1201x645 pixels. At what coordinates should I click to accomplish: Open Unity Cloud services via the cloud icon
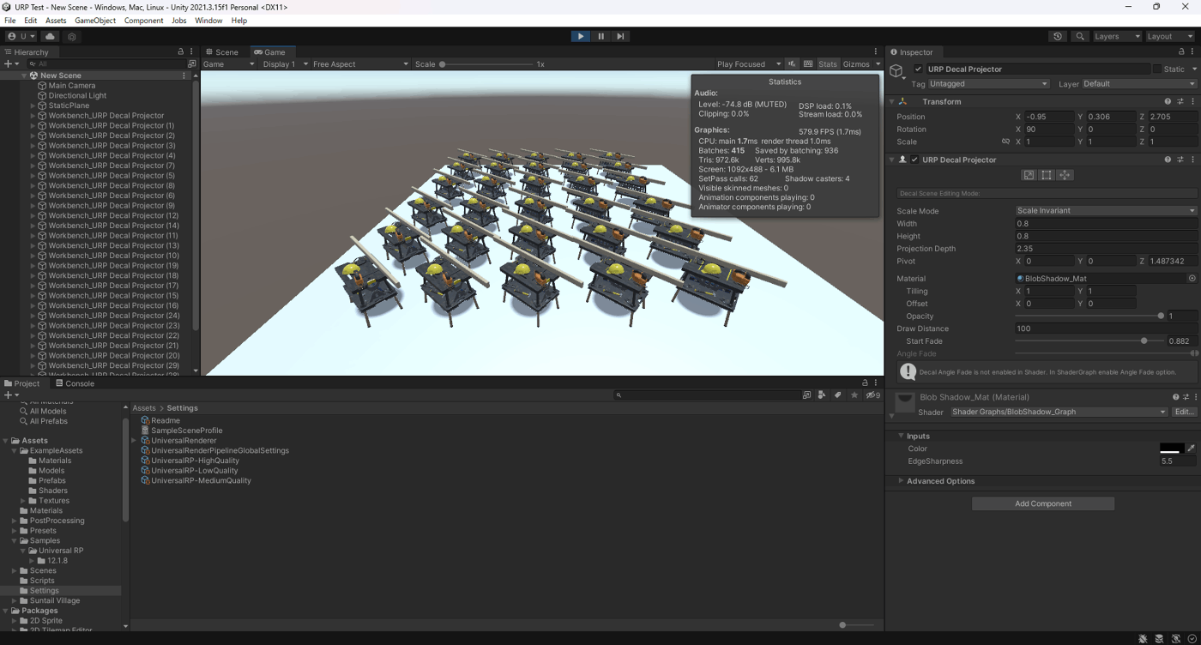click(51, 37)
